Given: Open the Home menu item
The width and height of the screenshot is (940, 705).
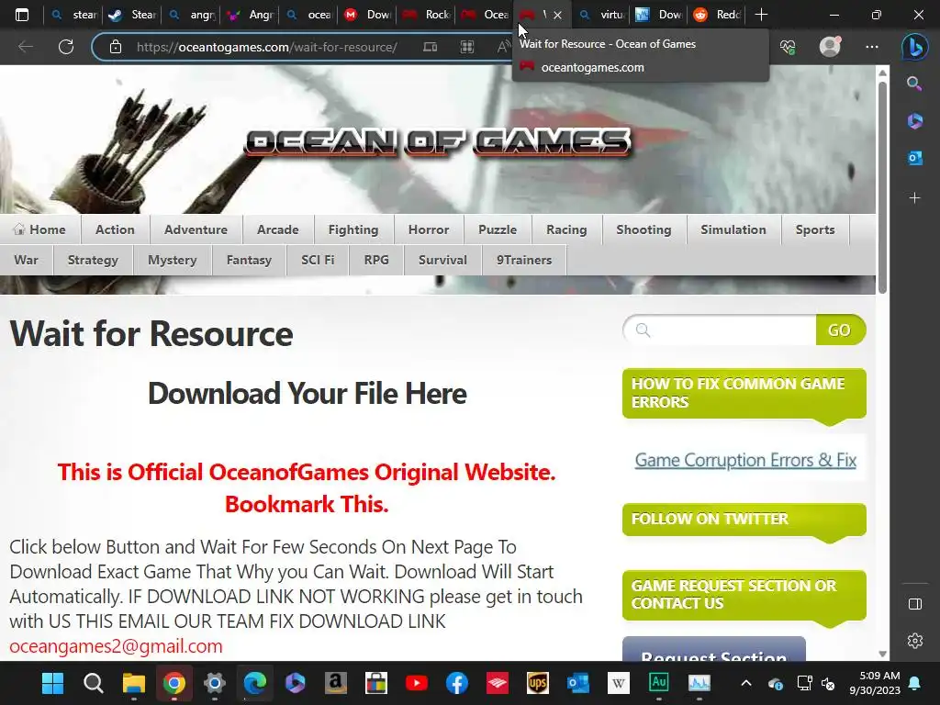Looking at the screenshot, I should 39,229.
